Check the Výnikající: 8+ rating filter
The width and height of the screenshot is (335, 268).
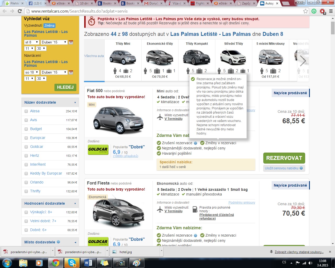pos(26,212)
